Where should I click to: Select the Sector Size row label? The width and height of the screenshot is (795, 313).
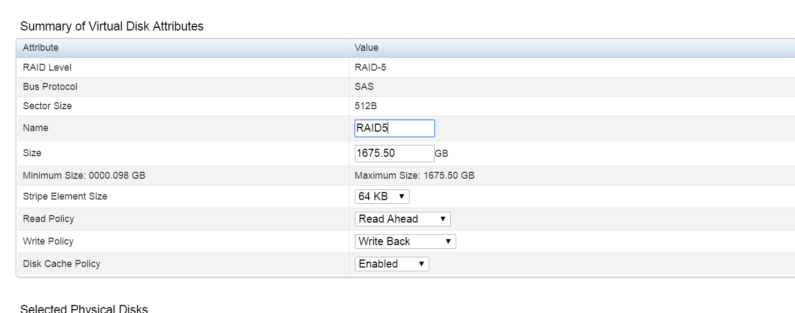(47, 106)
